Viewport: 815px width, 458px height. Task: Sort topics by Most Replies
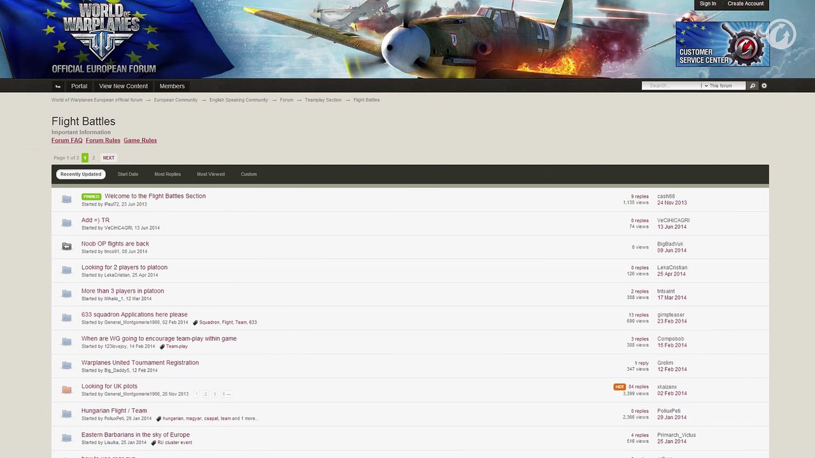click(x=167, y=174)
